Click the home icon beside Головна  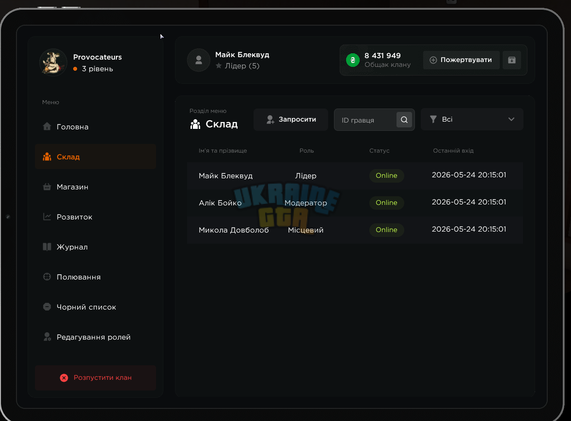pos(47,126)
